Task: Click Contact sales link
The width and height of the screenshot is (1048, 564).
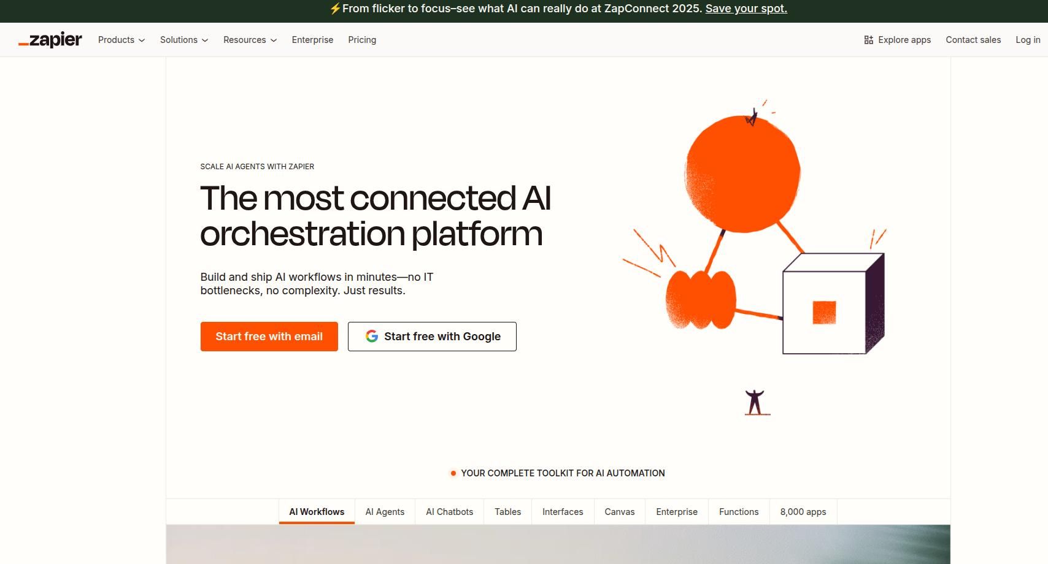Action: (x=973, y=40)
